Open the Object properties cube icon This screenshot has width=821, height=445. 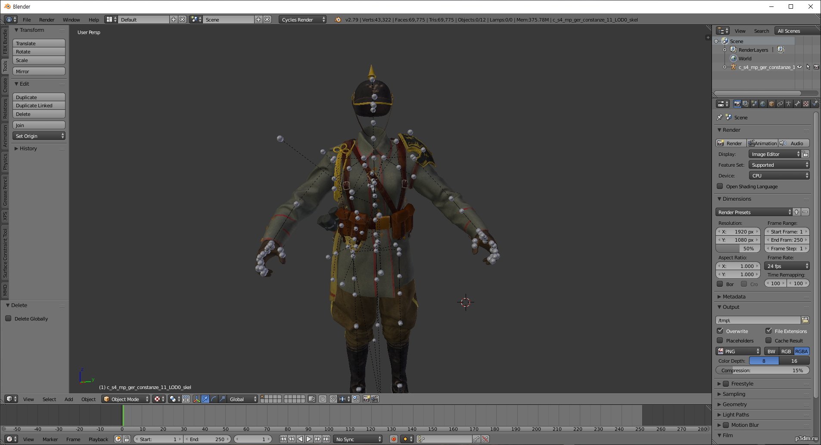point(771,104)
